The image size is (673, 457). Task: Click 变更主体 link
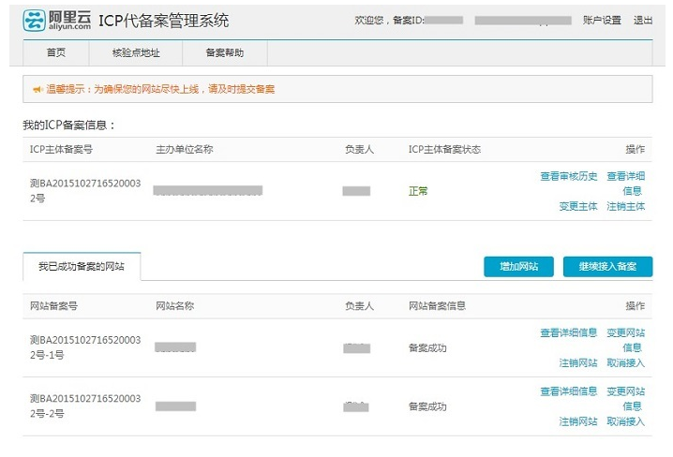(x=577, y=206)
